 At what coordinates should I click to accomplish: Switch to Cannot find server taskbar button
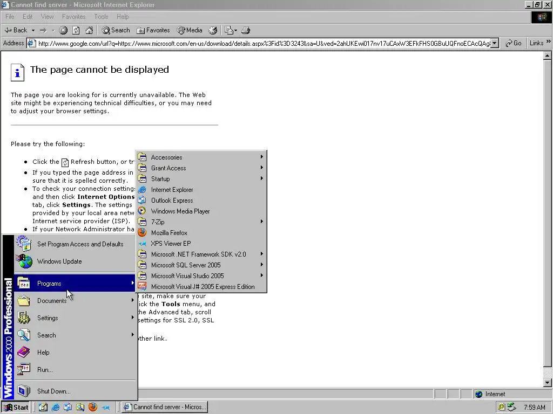coord(165,407)
